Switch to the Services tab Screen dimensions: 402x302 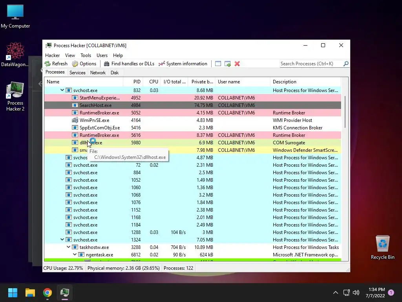77,73
